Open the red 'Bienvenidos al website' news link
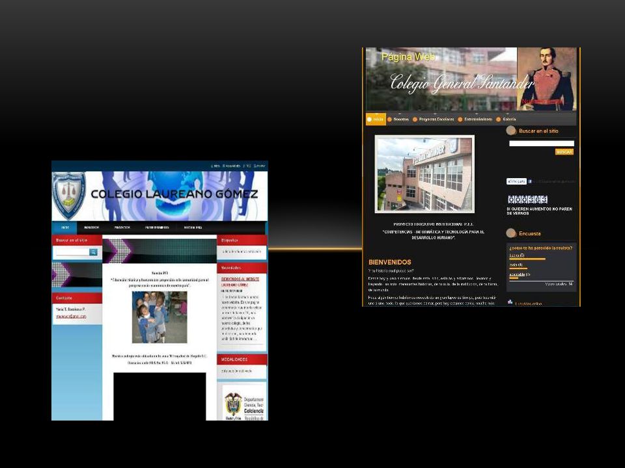625x468 pixels. tap(240, 281)
